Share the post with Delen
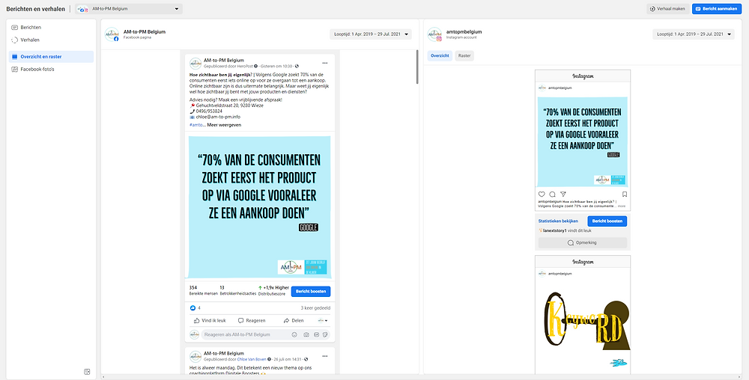749x380 pixels. pos(294,320)
